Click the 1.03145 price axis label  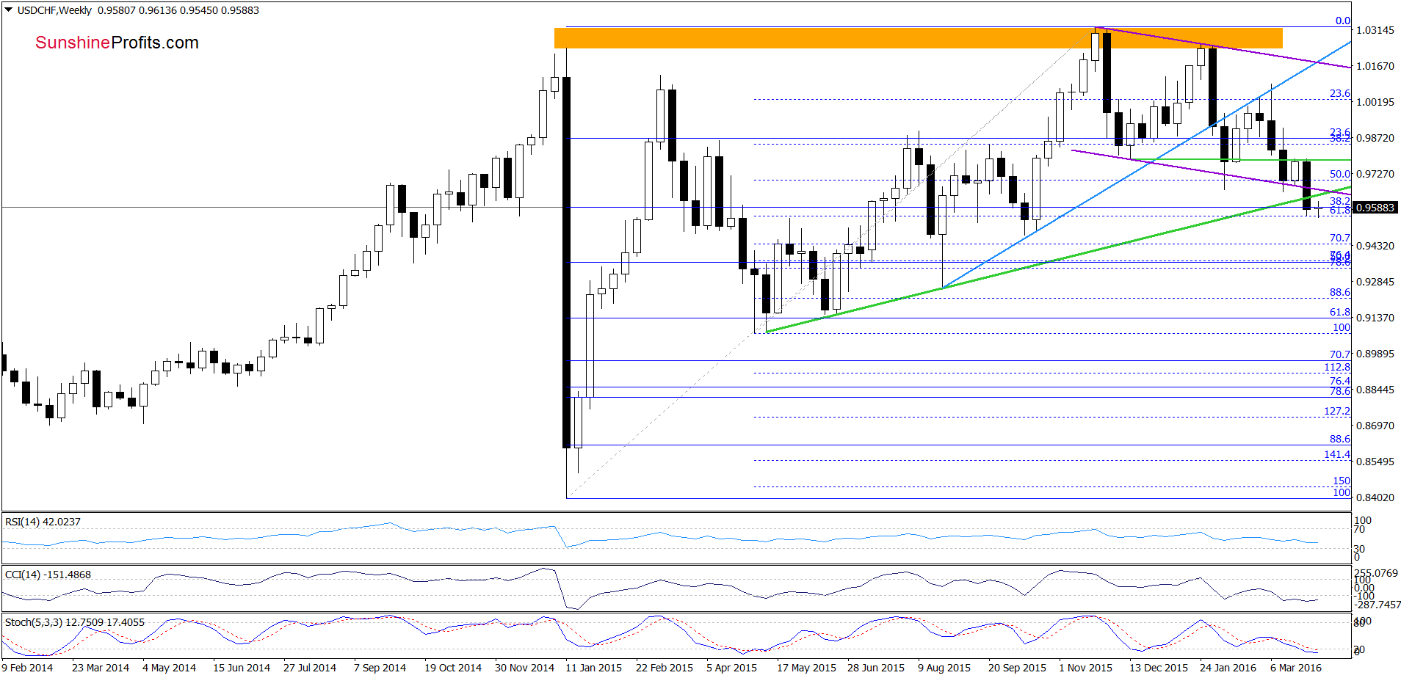tap(1375, 30)
